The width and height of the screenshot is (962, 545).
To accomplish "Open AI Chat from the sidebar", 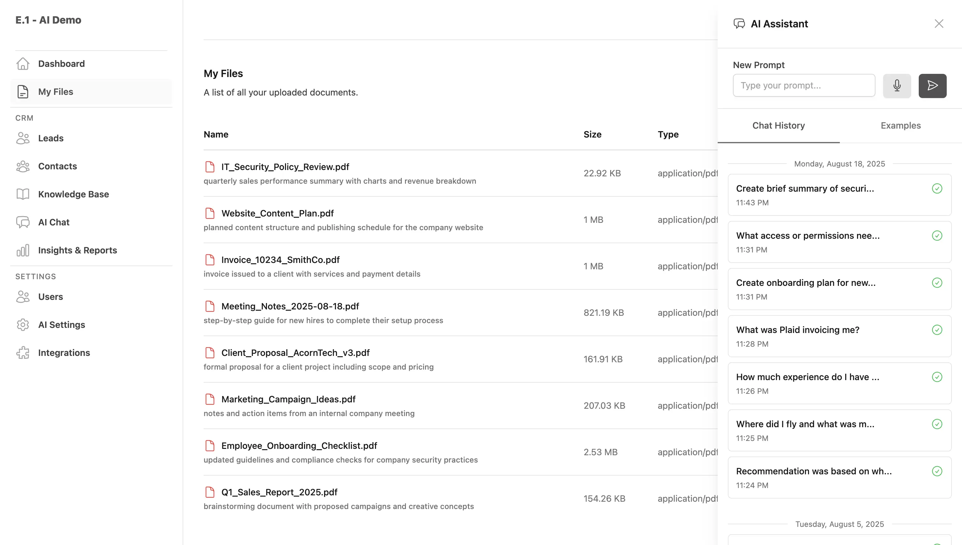I will [91, 222].
